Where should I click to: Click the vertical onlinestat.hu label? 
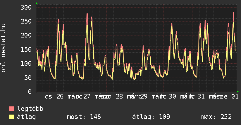[x=4, y=48]
